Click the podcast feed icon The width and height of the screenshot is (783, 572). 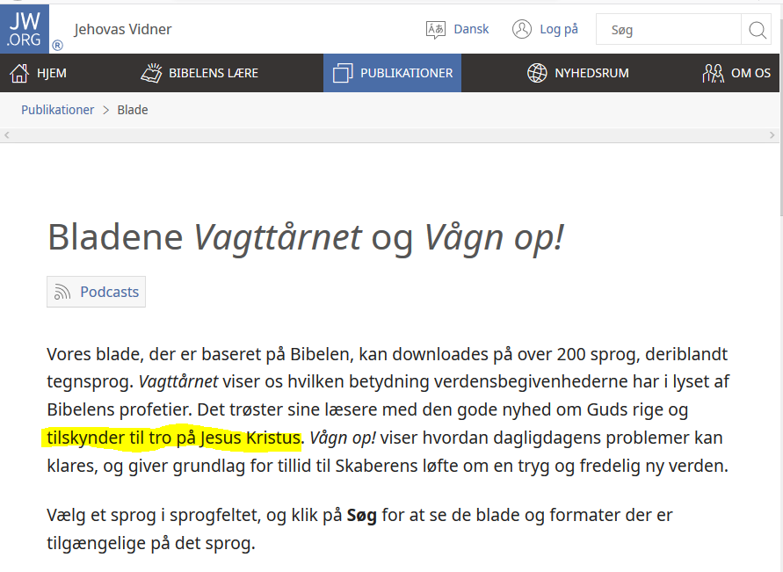(x=62, y=292)
